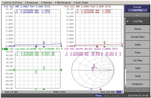Image resolution: width=151 pixels, height=98 pixels.
Task: Expand the Polar format submenu
Action: [138, 53]
